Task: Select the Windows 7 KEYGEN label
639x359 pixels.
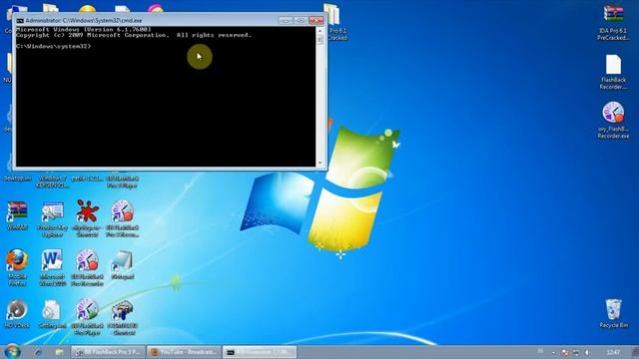Action: click(x=52, y=181)
